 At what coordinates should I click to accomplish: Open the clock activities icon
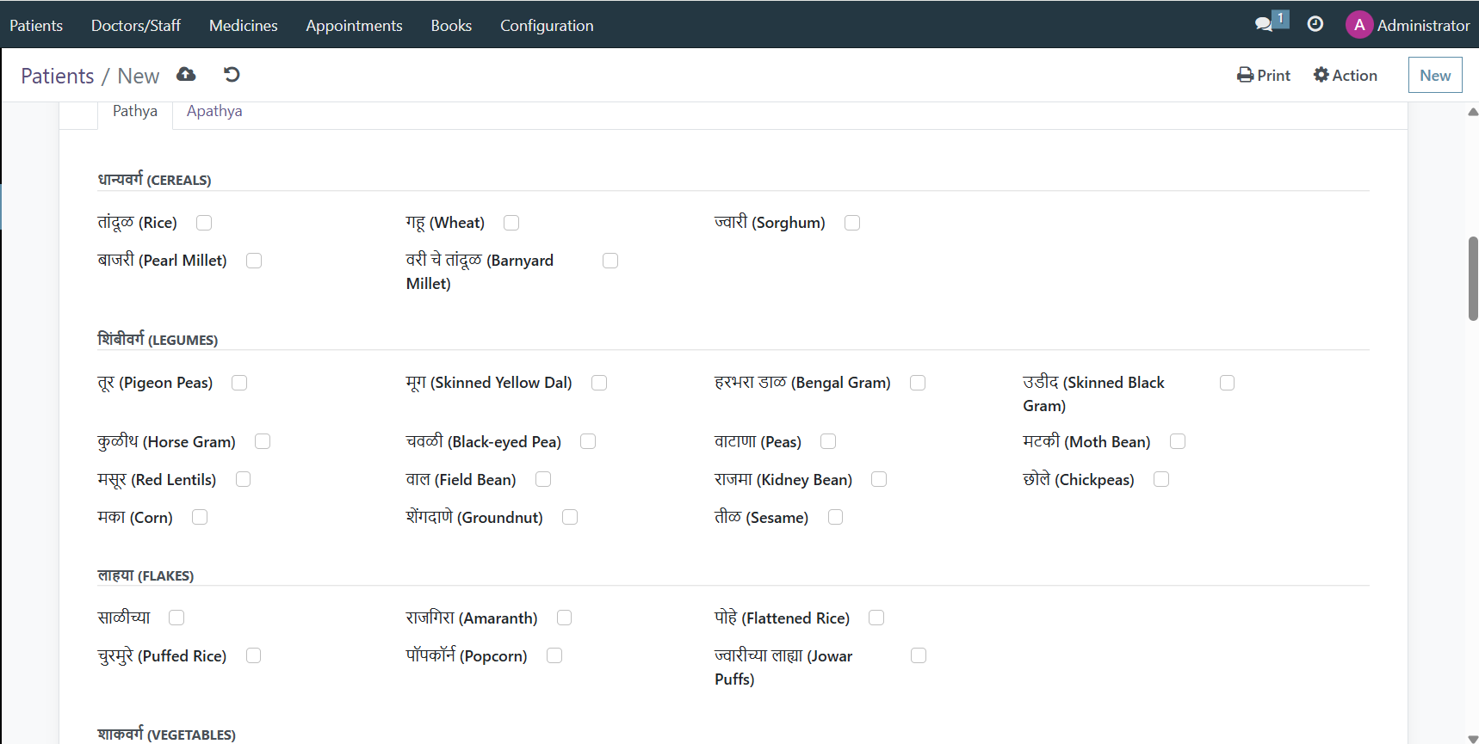(x=1315, y=24)
